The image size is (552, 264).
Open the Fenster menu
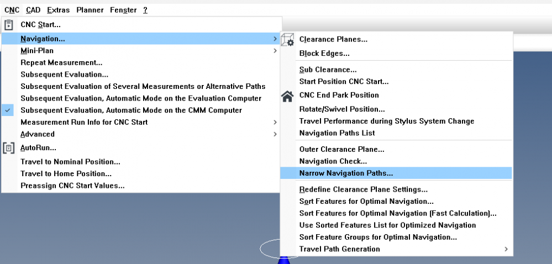tap(123, 10)
